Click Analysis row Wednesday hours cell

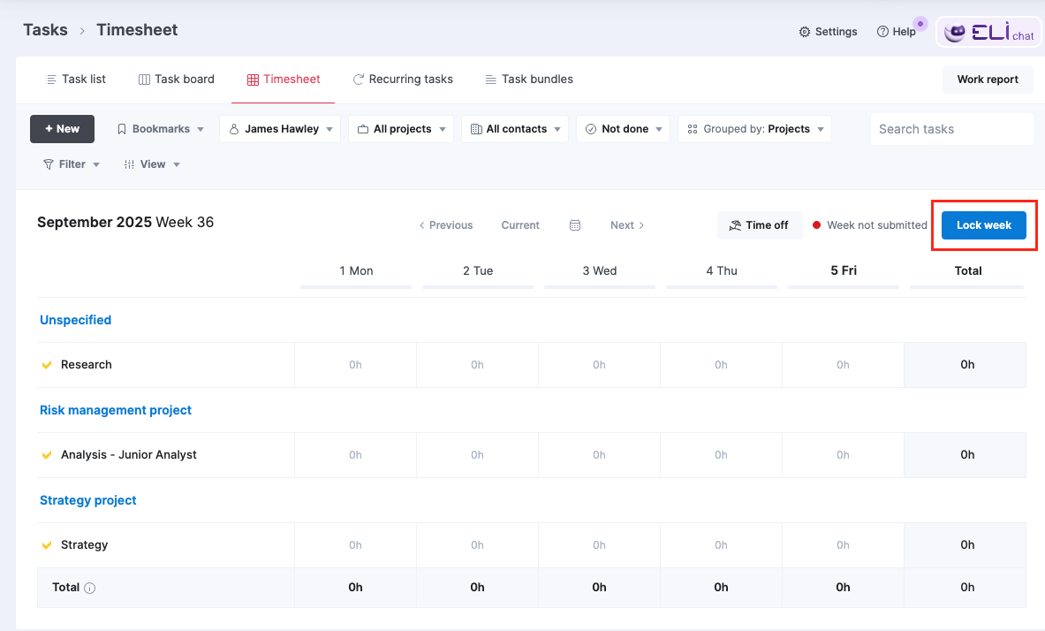tap(599, 455)
